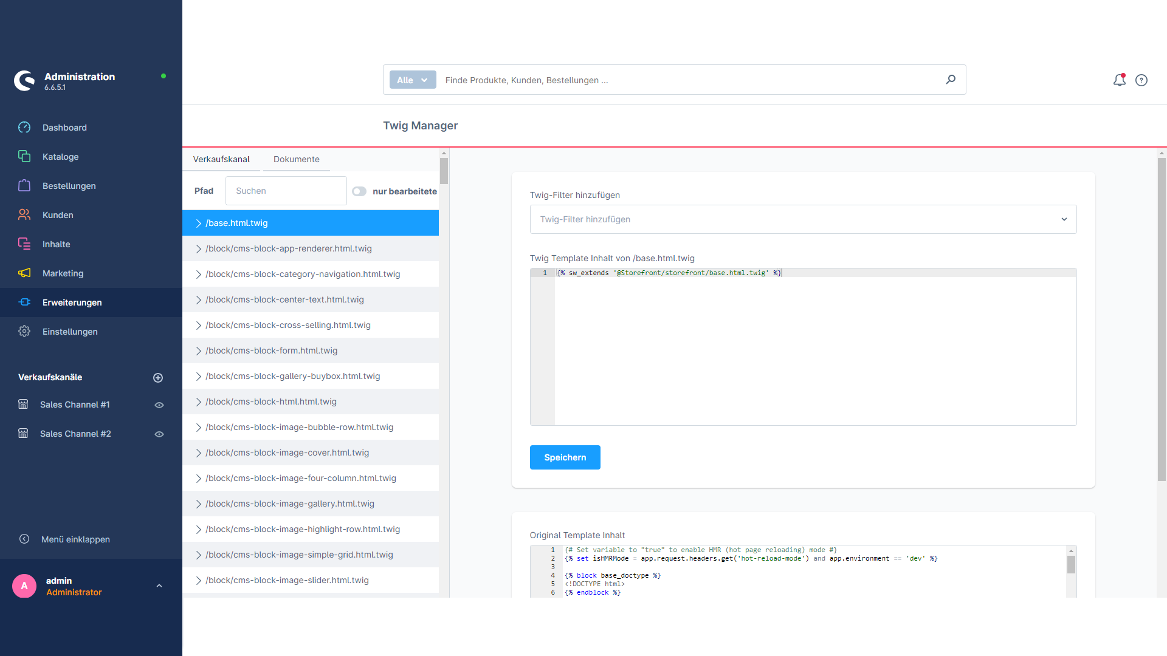Viewport: 1167px width, 656px height.
Task: Click the Bestellungen shopping bag icon
Action: tap(24, 186)
